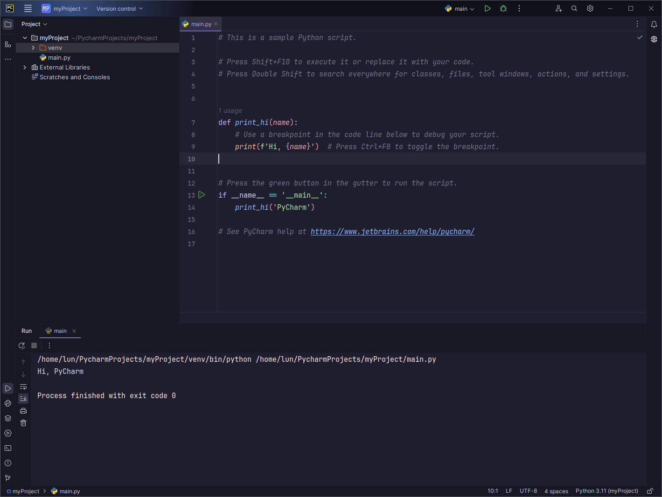Open more run actions menu in title bar

(519, 8)
